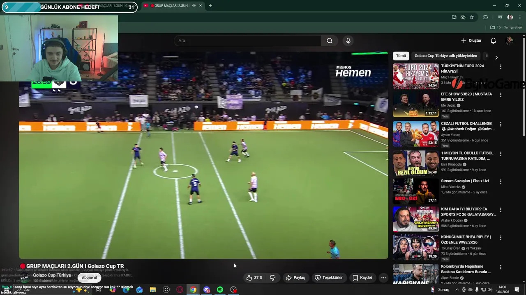This screenshot has width=526, height=295.
Task: Open the video's more actions ellipsis
Action: [383, 277]
